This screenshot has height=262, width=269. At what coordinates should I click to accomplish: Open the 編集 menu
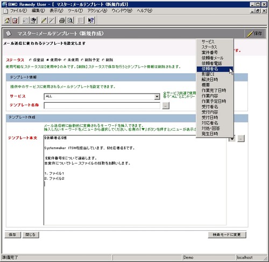coord(38,11)
